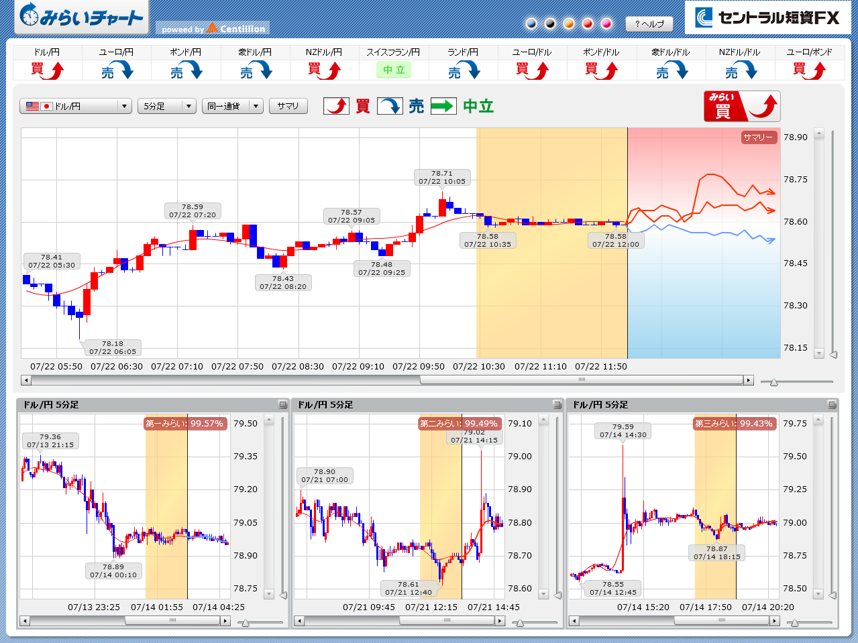Select the red color theme dot
The image size is (858, 643).
click(x=588, y=23)
